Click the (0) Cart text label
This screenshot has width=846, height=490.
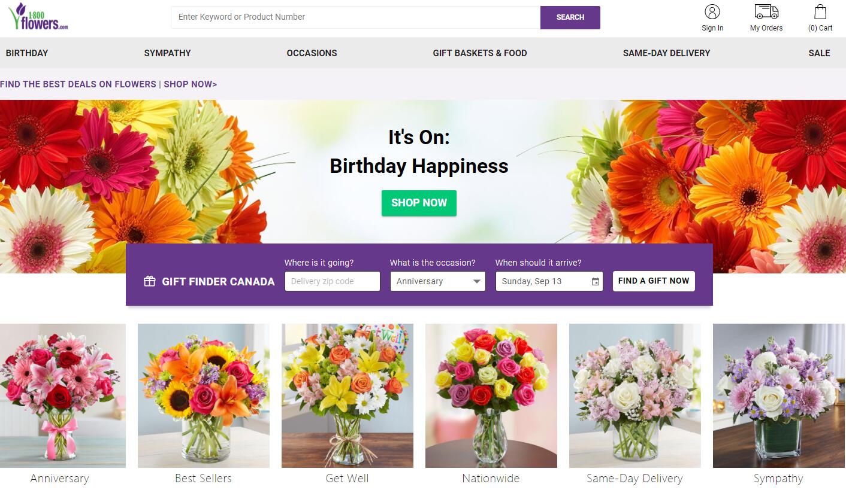click(x=820, y=28)
